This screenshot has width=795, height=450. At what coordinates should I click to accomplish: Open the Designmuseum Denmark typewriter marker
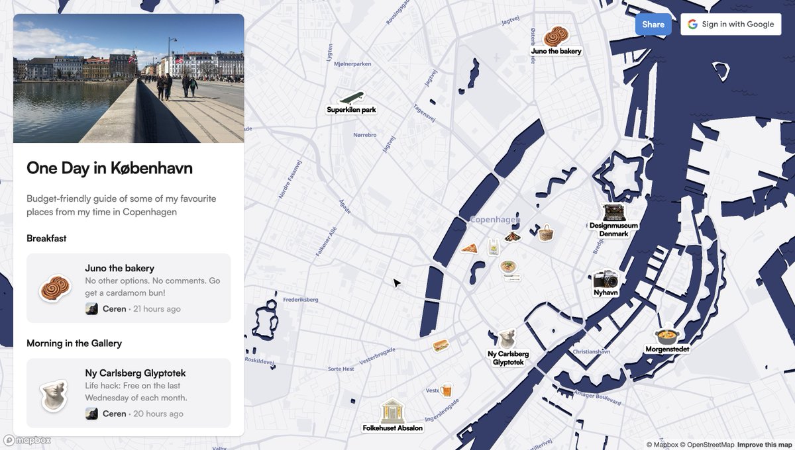coord(613,212)
